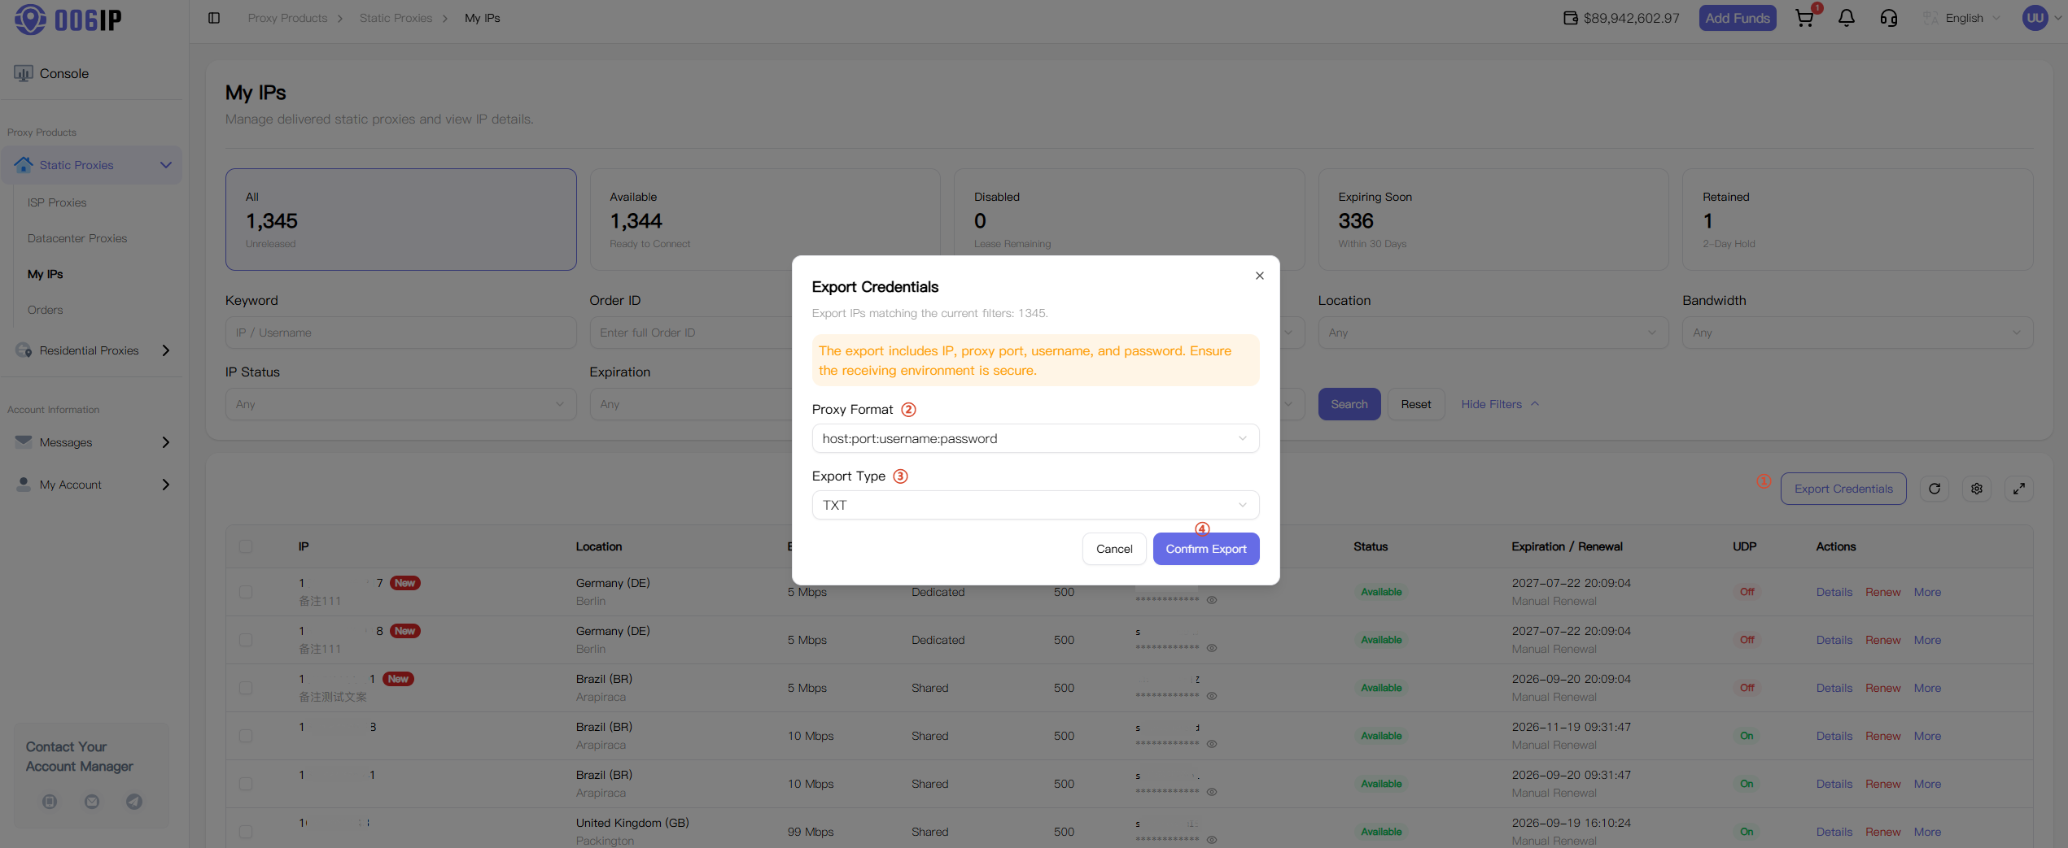Select the All 1,345 card
The width and height of the screenshot is (2068, 848).
(400, 220)
